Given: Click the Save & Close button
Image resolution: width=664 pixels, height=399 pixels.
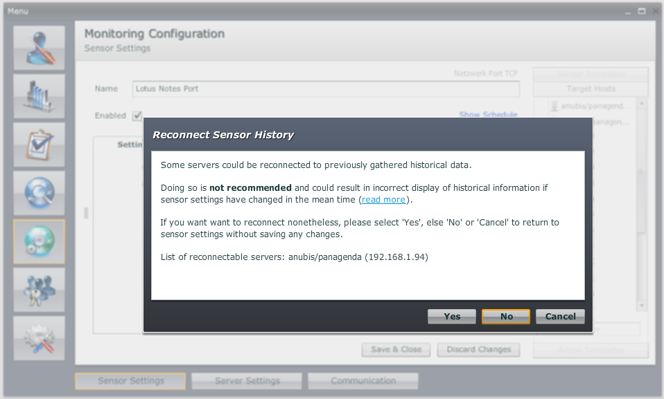Looking at the screenshot, I should click(396, 349).
